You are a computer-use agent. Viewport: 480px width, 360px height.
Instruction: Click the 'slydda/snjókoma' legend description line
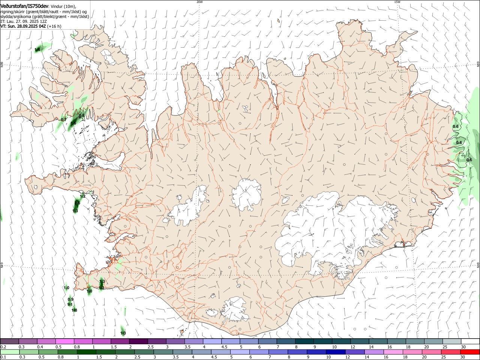(45, 16)
